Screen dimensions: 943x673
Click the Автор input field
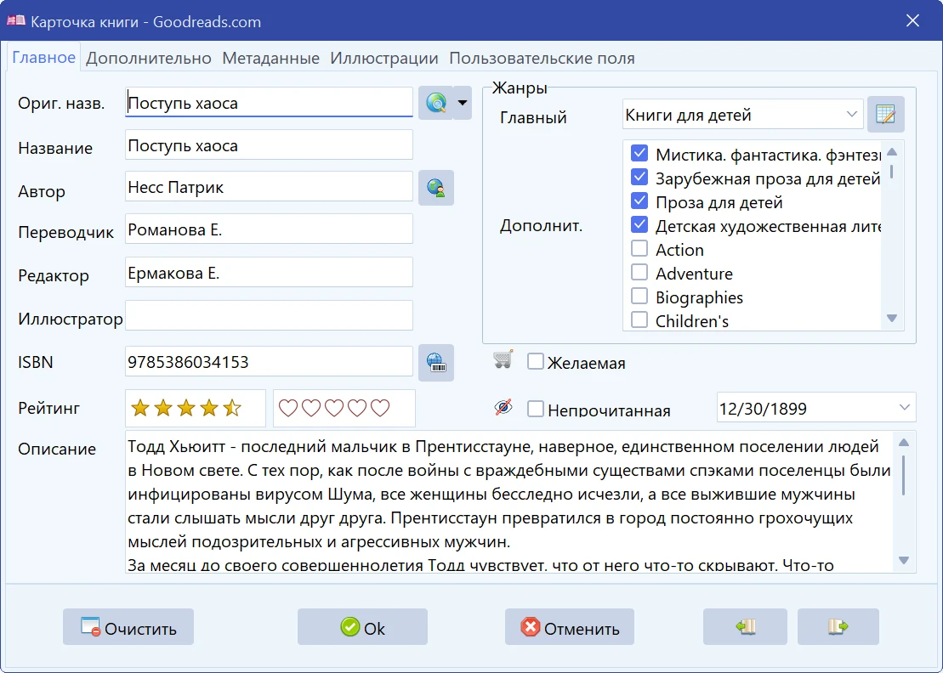tap(269, 187)
